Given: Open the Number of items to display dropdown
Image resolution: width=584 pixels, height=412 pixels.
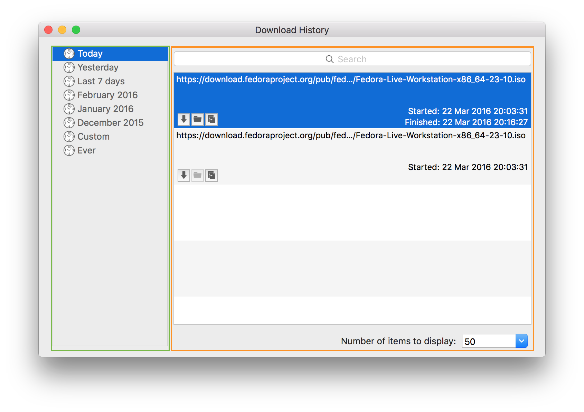Looking at the screenshot, I should point(522,341).
